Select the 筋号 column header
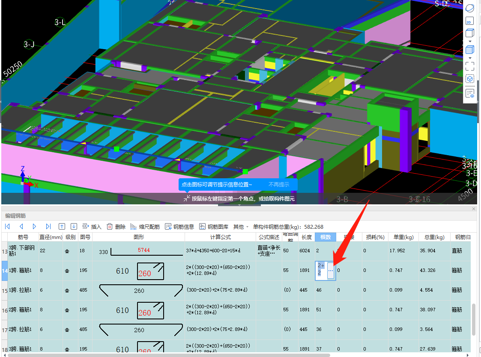 tap(23, 237)
